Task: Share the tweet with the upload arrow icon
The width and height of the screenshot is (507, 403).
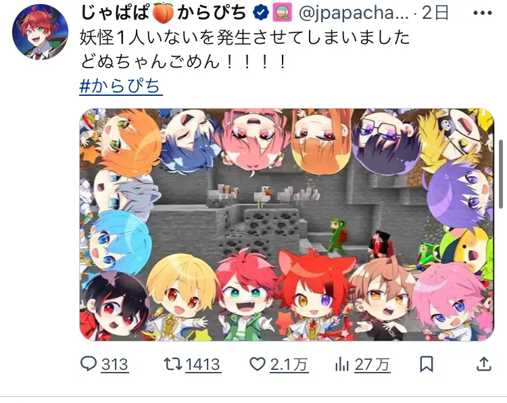Action: 484,364
